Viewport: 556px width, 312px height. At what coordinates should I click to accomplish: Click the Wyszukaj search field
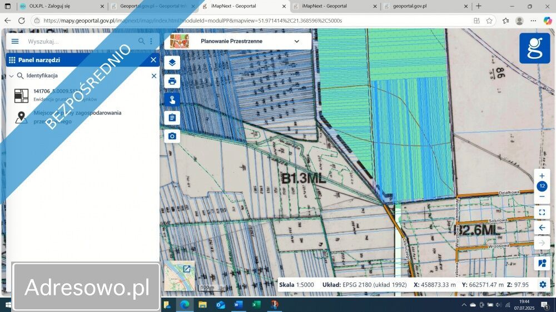coord(81,41)
